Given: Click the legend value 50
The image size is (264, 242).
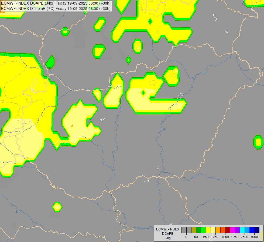Looking at the screenshot, I should (196, 237).
